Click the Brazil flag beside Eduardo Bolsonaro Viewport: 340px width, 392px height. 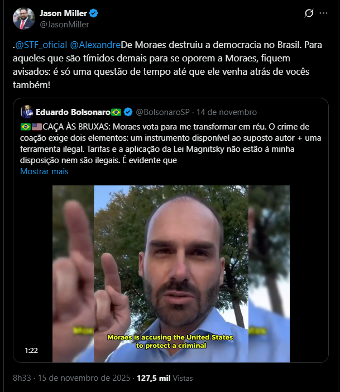[116, 112]
